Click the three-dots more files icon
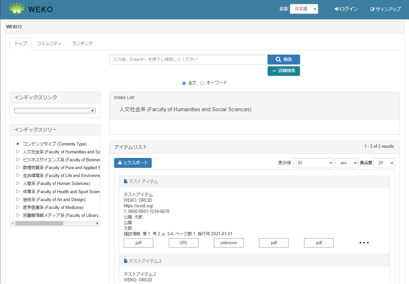Screen dimensions: 409x284 (364, 243)
